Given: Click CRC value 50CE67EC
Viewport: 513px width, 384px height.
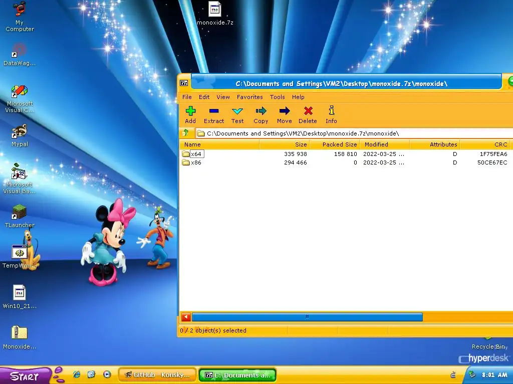Looking at the screenshot, I should pyautogui.click(x=492, y=162).
